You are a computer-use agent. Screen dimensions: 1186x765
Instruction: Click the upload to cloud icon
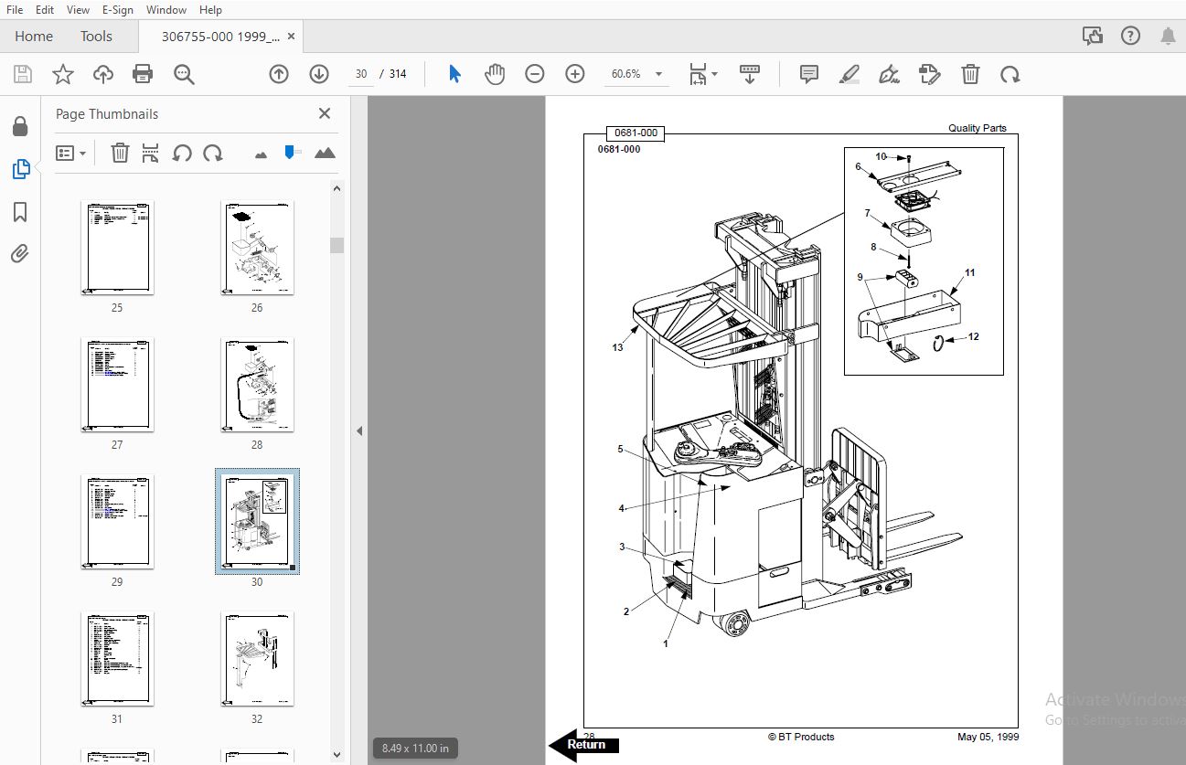pyautogui.click(x=103, y=74)
